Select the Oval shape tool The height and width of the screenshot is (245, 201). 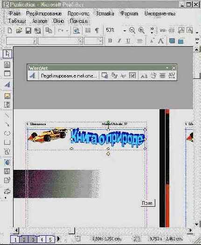7,133
